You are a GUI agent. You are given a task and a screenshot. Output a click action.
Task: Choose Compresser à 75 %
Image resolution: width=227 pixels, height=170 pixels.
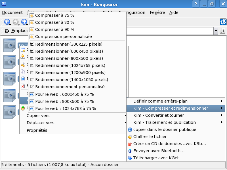77,15
